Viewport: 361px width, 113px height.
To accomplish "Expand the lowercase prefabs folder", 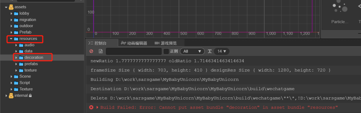I will [x=16, y=64].
